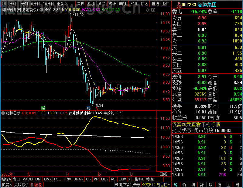Image resolution: width=243 pixels, height=188 pixels.
Task: Select the TRIX indicator tab
Action: click(67, 179)
